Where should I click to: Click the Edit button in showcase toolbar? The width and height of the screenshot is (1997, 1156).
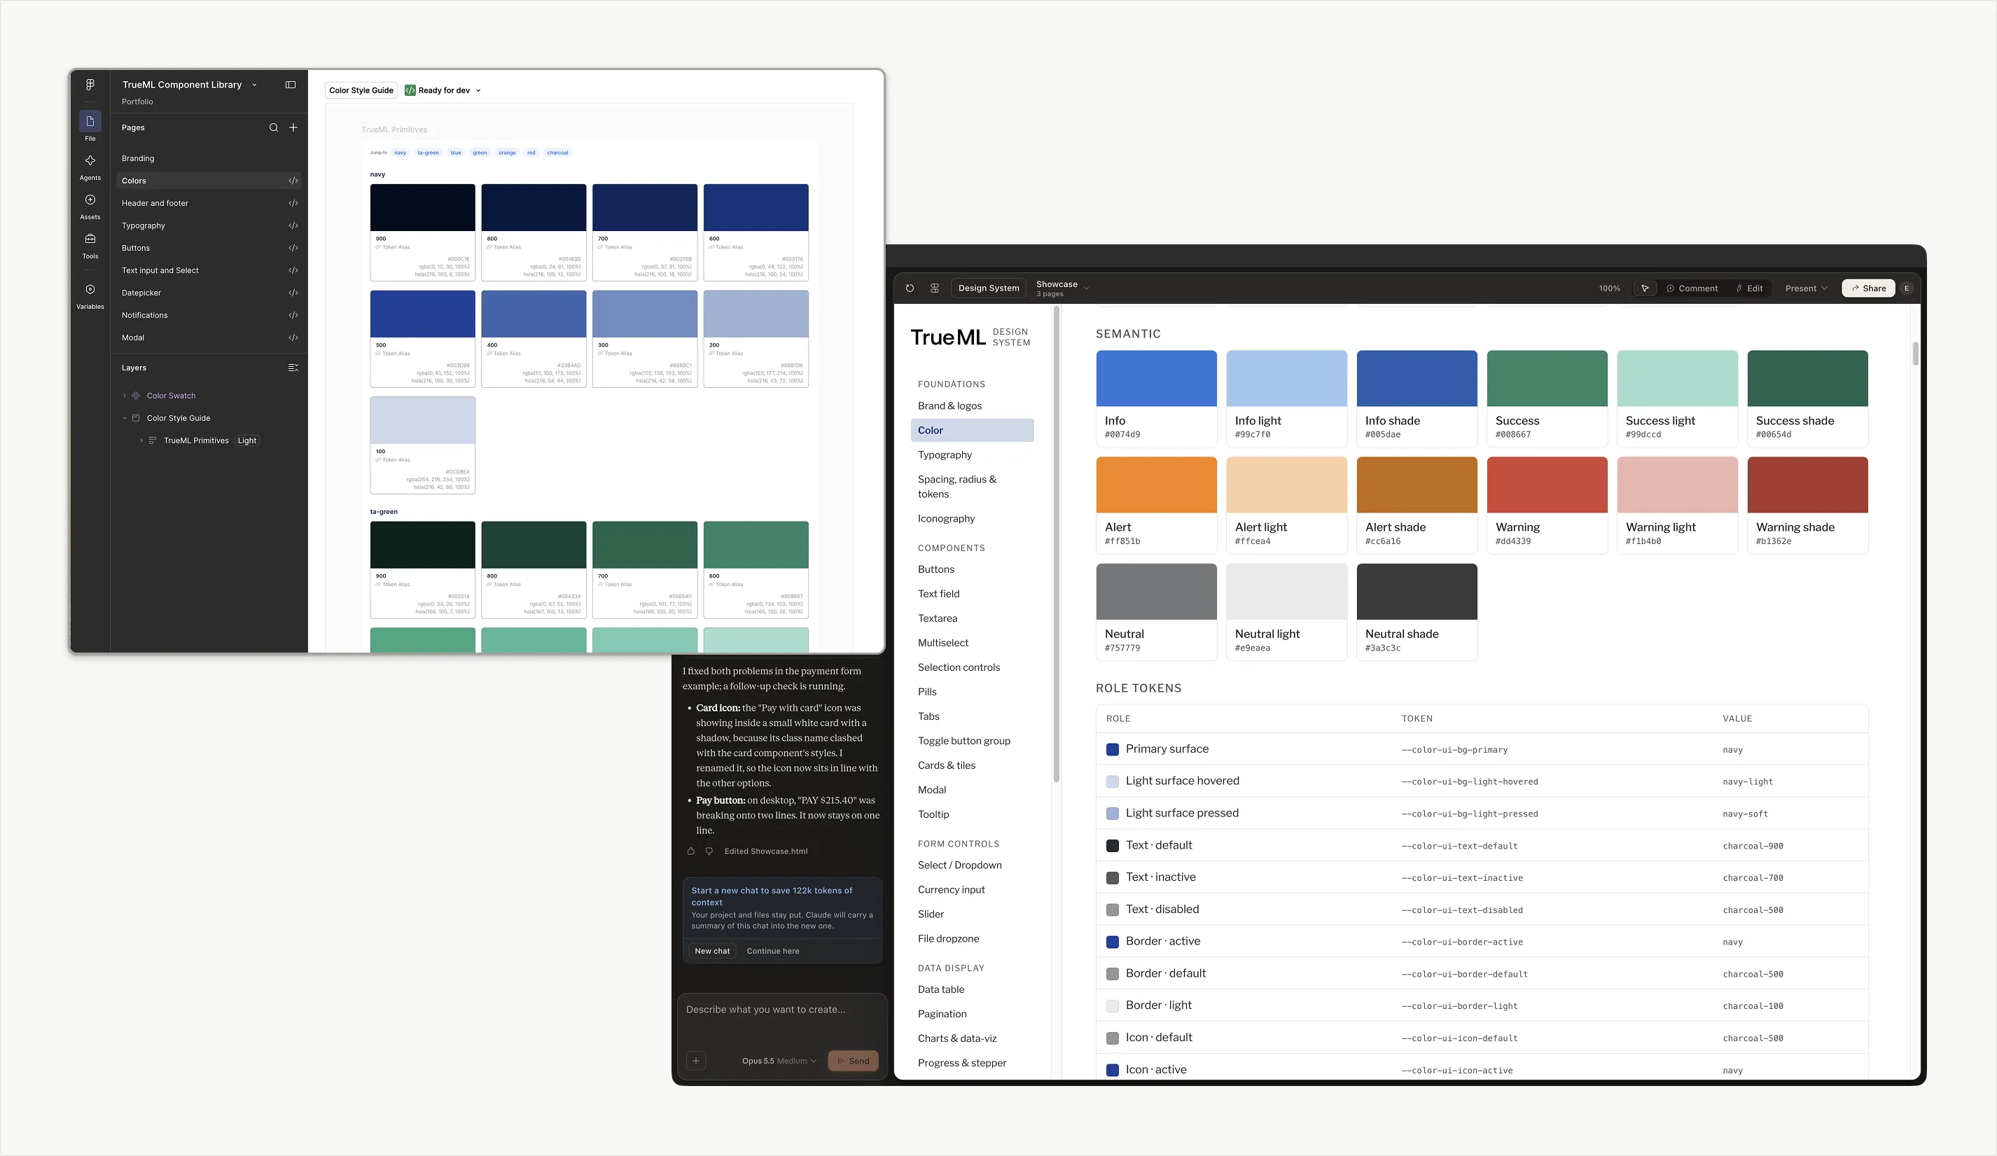point(1749,288)
